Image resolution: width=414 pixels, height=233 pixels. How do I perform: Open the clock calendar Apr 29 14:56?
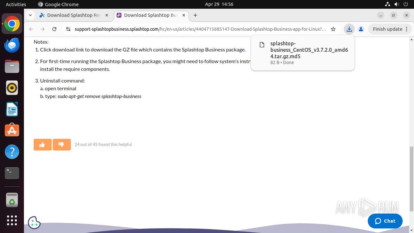[219, 4]
